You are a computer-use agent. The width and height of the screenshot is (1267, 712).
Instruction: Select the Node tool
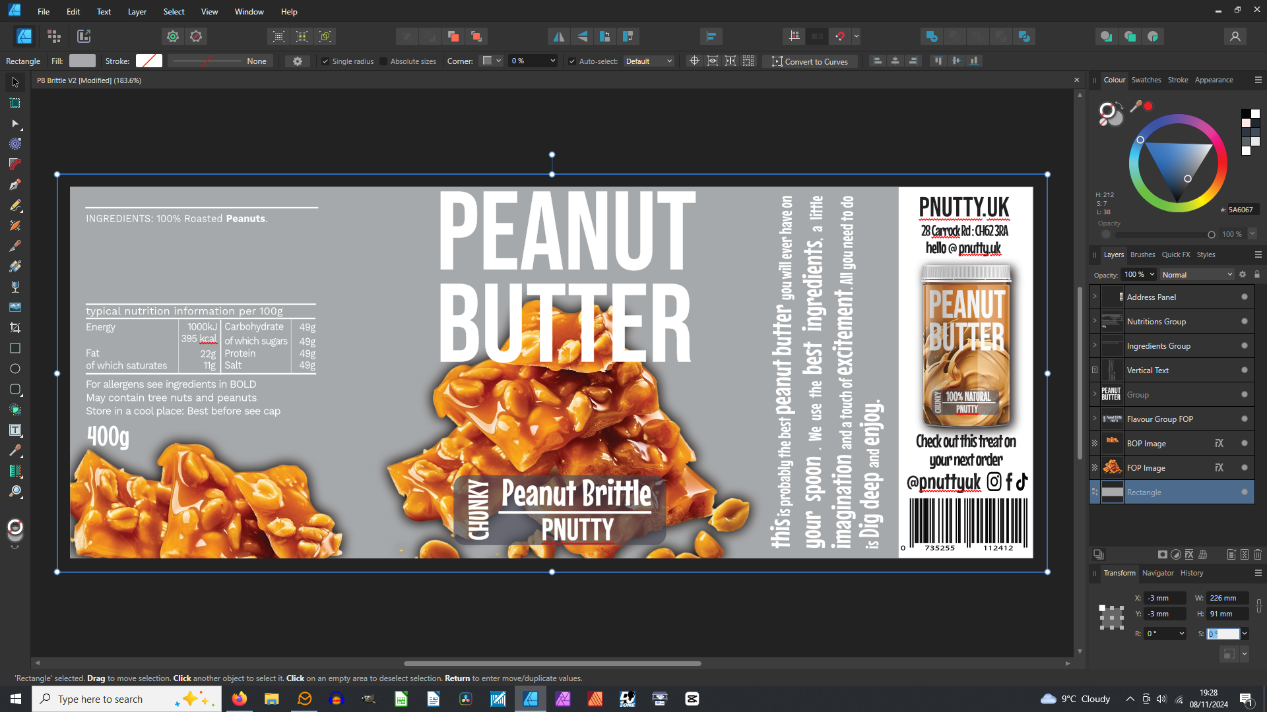pyautogui.click(x=15, y=123)
